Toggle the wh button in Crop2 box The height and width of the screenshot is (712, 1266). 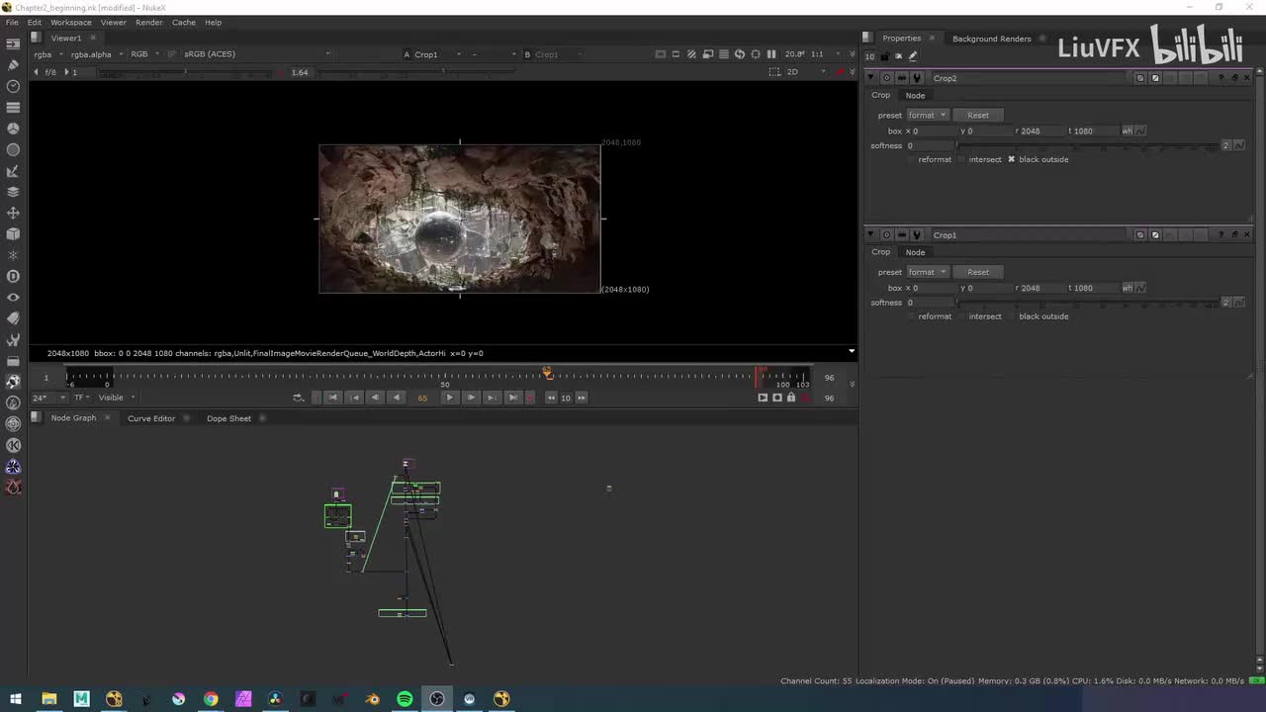pos(1127,131)
